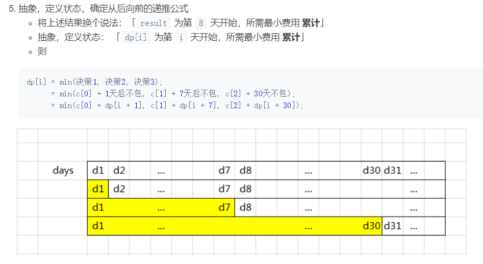Click 'd8' in the days row
483x264 pixels.
click(x=245, y=170)
